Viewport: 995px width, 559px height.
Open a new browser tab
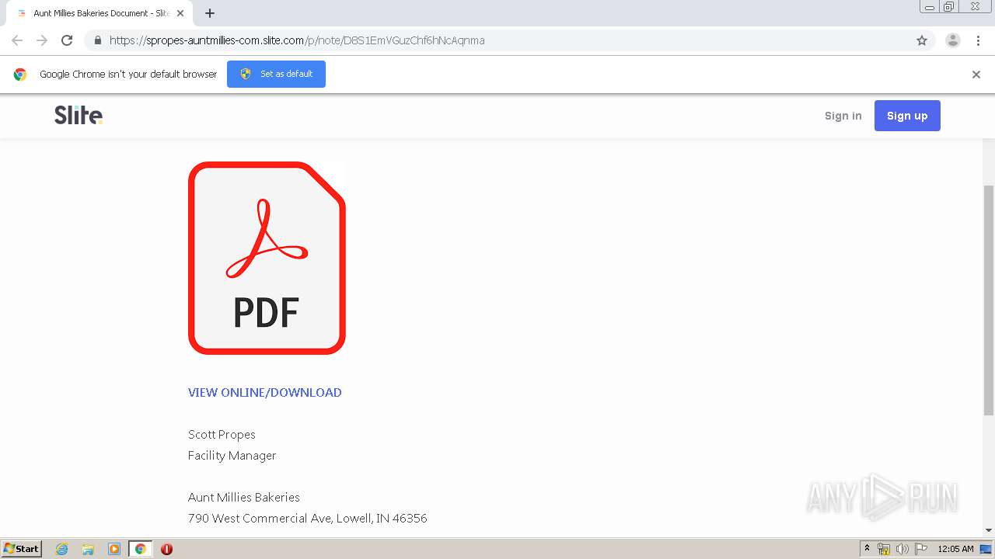(210, 13)
